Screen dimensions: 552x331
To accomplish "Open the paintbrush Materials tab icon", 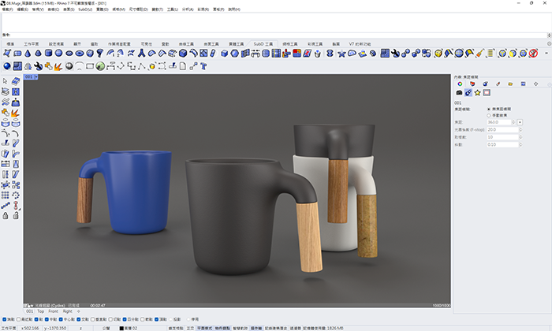I will pos(498,83).
